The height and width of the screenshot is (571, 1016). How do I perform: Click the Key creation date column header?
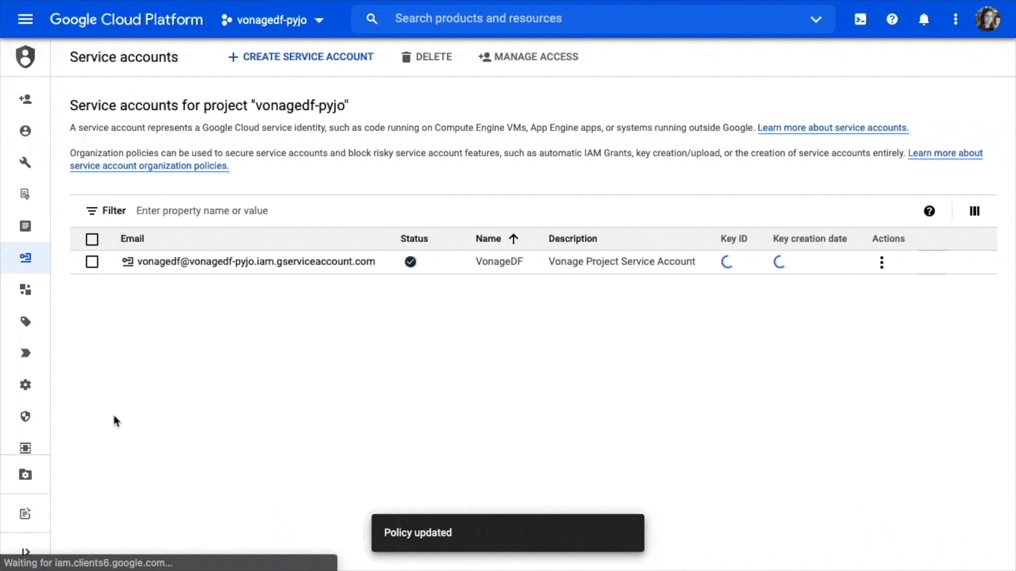(x=810, y=239)
